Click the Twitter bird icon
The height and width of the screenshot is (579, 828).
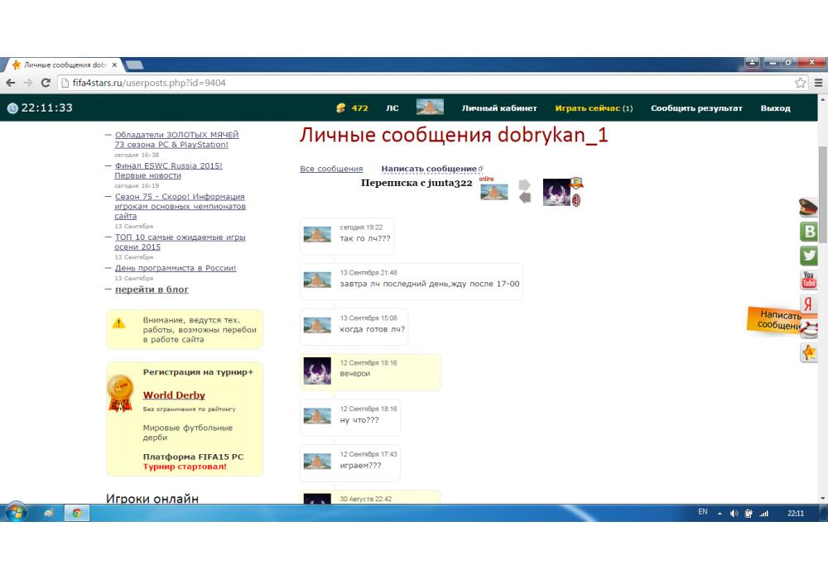[x=808, y=256]
